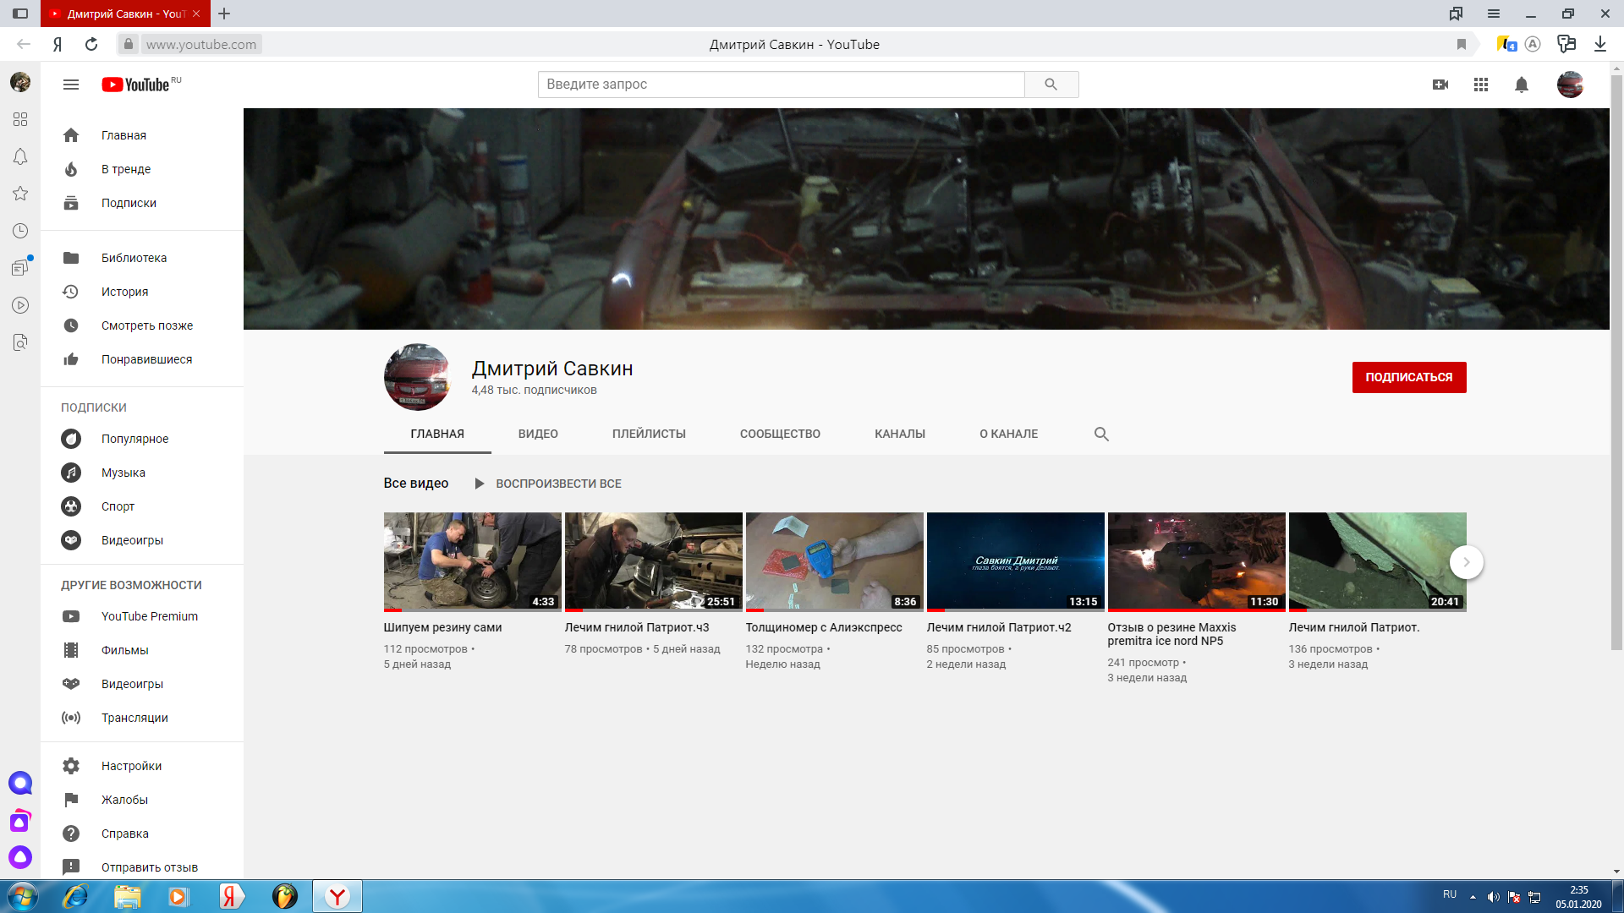This screenshot has width=1624, height=913.
Task: Open the YouTube apps grid icon
Action: 1481,85
